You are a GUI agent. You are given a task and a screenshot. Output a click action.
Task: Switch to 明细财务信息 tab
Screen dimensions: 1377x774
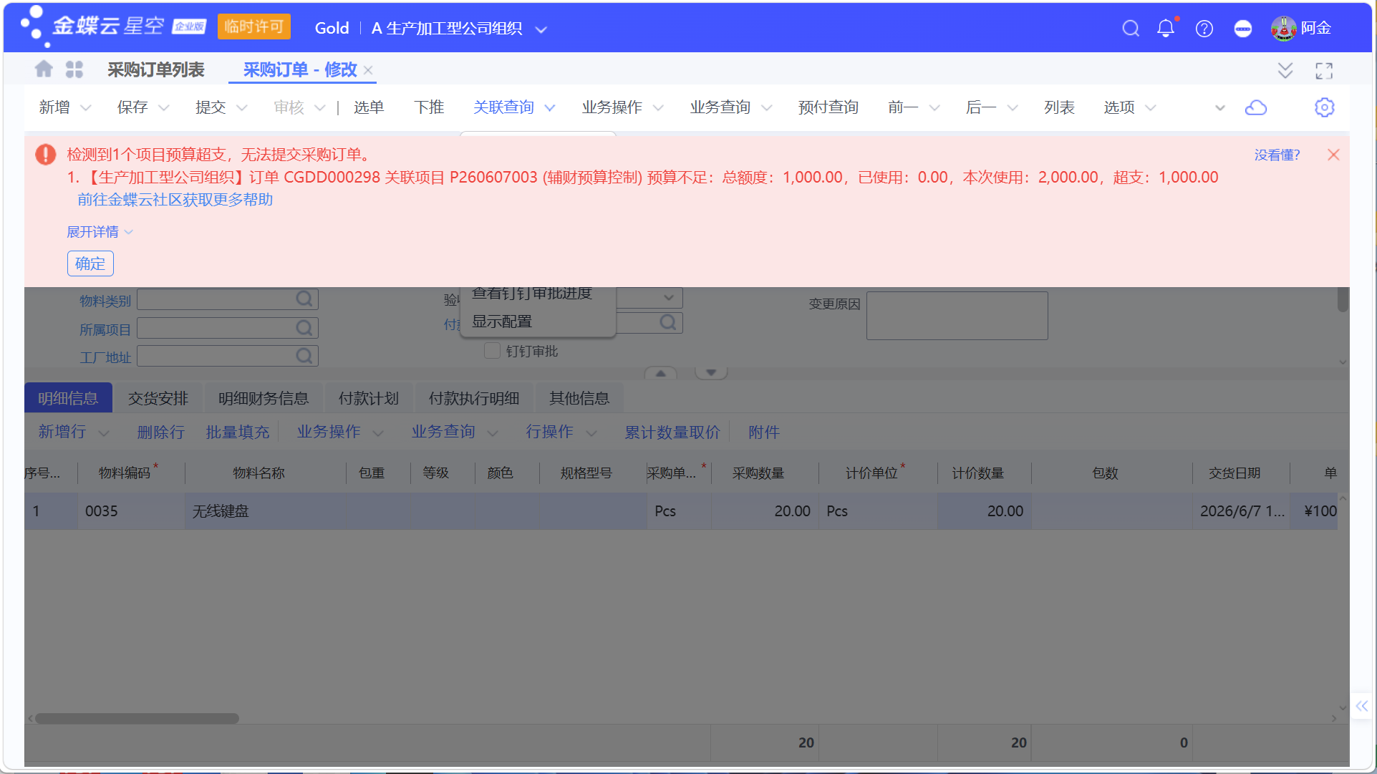click(263, 398)
